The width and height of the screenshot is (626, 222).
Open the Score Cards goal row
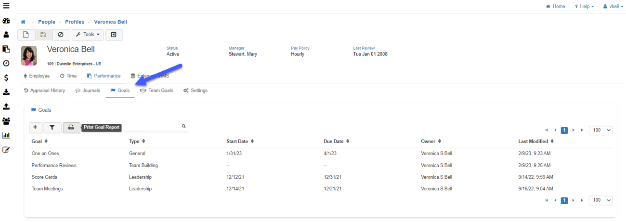[x=44, y=177]
